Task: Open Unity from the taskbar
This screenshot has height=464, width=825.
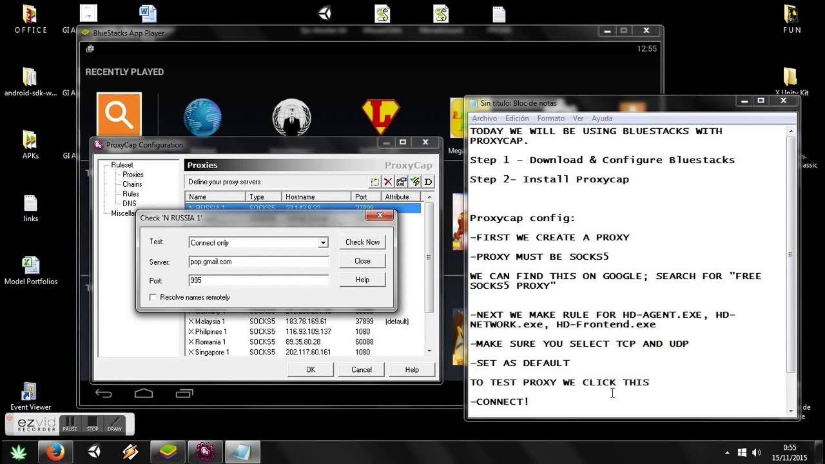Action: [94, 452]
